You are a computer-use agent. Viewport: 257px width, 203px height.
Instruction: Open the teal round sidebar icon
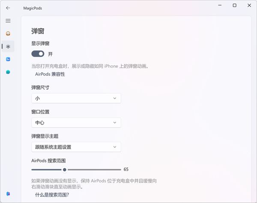pos(8,72)
